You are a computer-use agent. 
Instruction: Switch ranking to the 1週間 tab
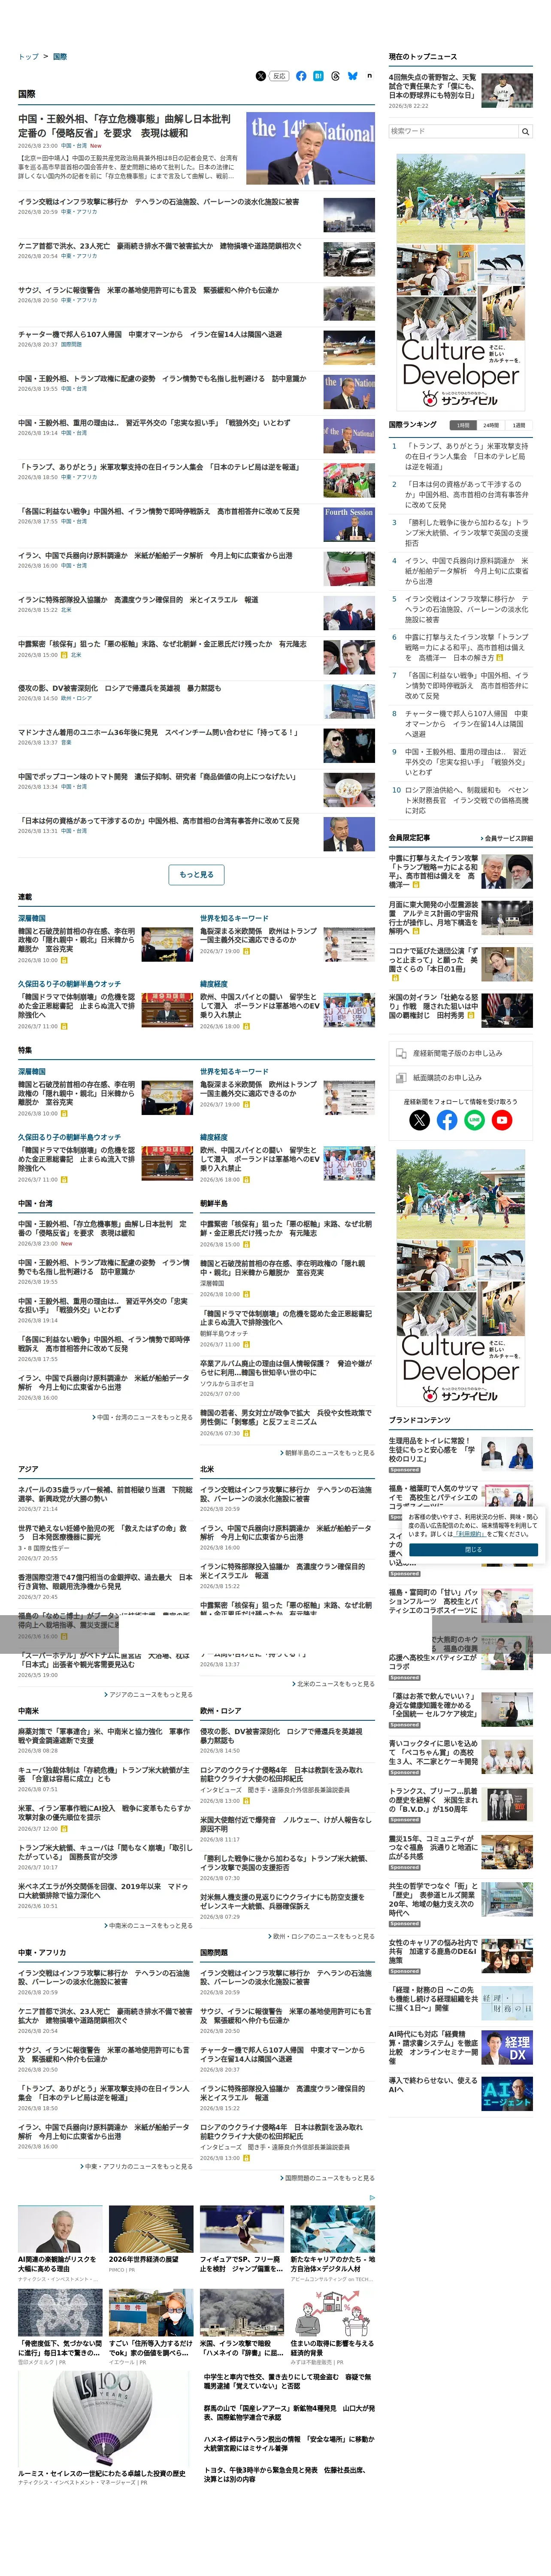519,425
